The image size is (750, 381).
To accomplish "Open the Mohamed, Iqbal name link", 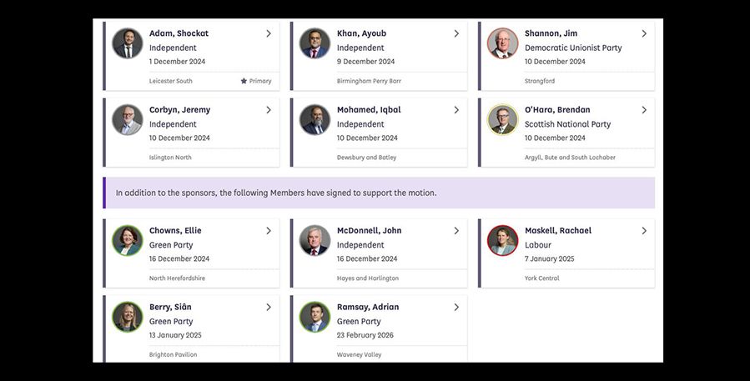I will pos(369,110).
